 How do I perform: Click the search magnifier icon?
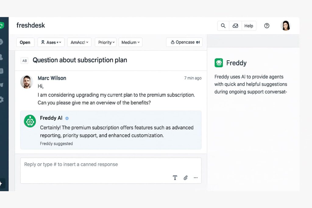(x=223, y=26)
